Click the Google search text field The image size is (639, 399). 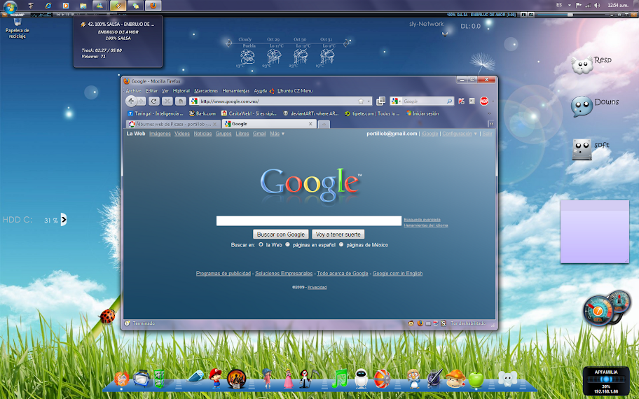[309, 220]
